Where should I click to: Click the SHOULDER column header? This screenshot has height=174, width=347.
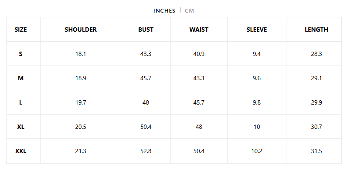pyautogui.click(x=81, y=30)
